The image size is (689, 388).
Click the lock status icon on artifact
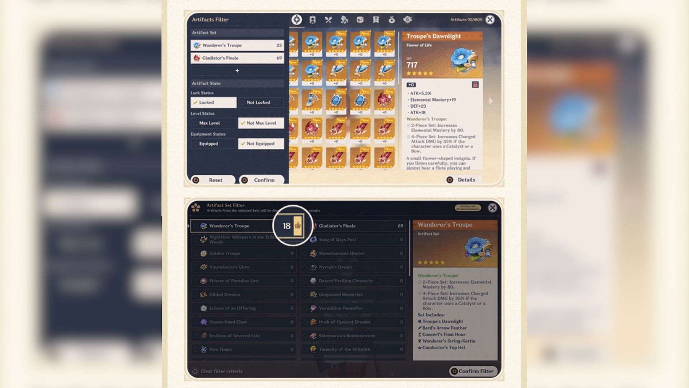(475, 84)
